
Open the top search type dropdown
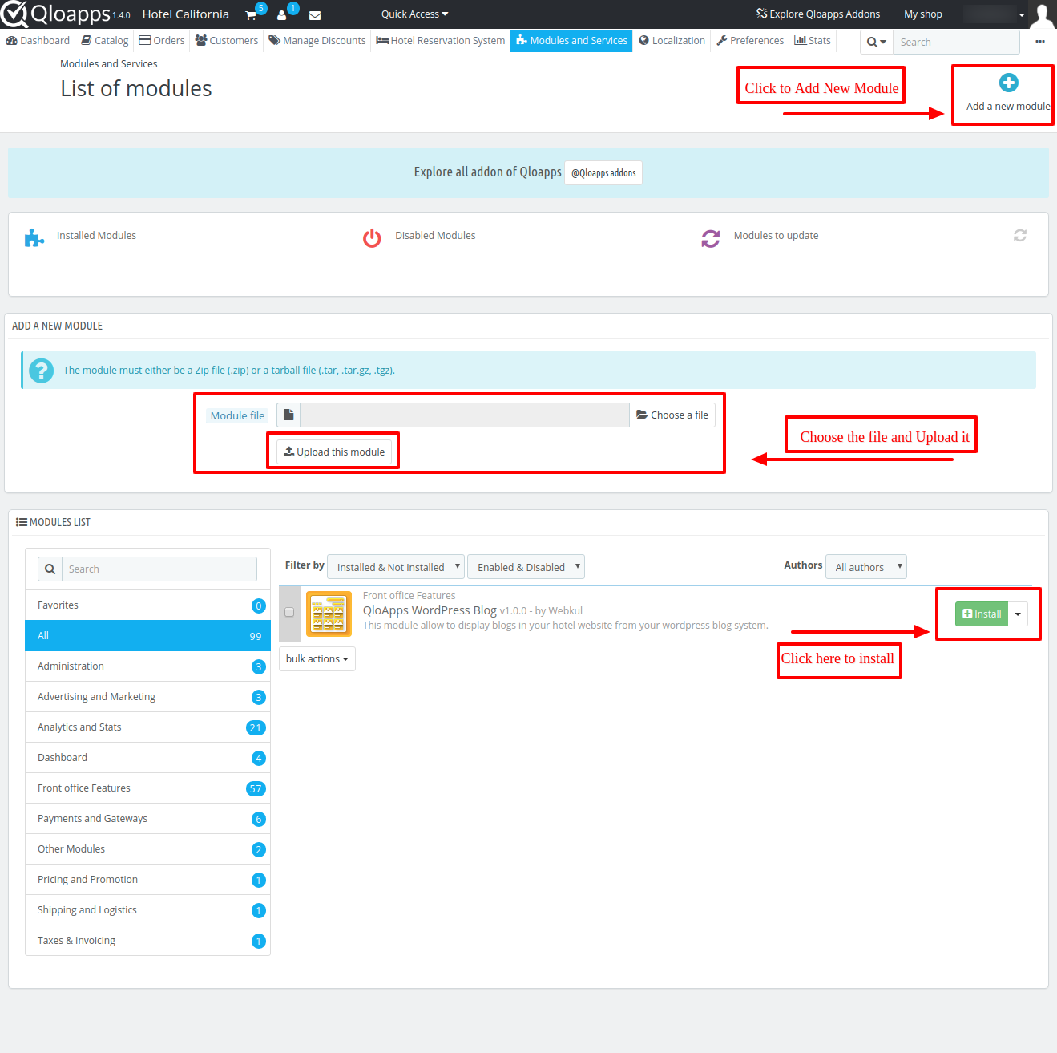click(877, 42)
